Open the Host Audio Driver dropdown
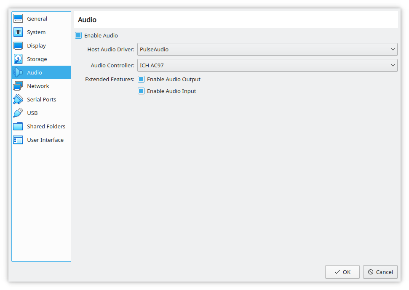Image resolution: width=409 pixels, height=290 pixels. pyautogui.click(x=267, y=49)
